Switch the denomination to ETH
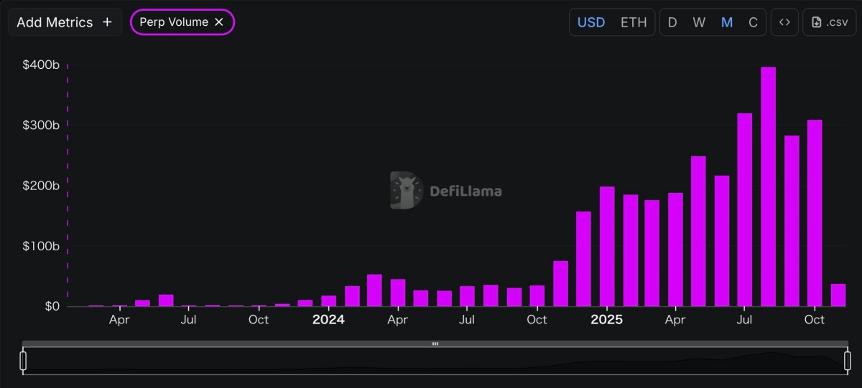The image size is (862, 388). 634,22
